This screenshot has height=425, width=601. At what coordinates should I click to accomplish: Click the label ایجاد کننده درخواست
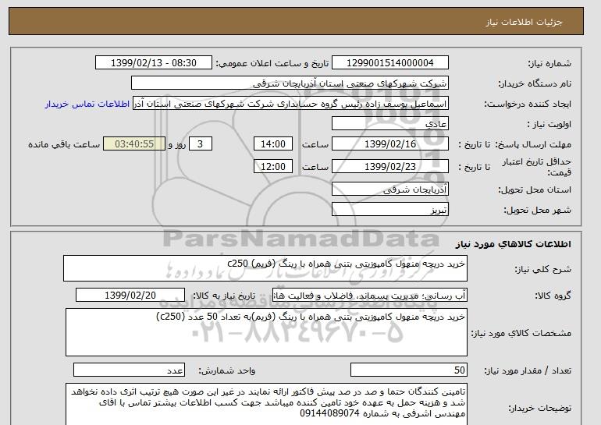pos(528,104)
